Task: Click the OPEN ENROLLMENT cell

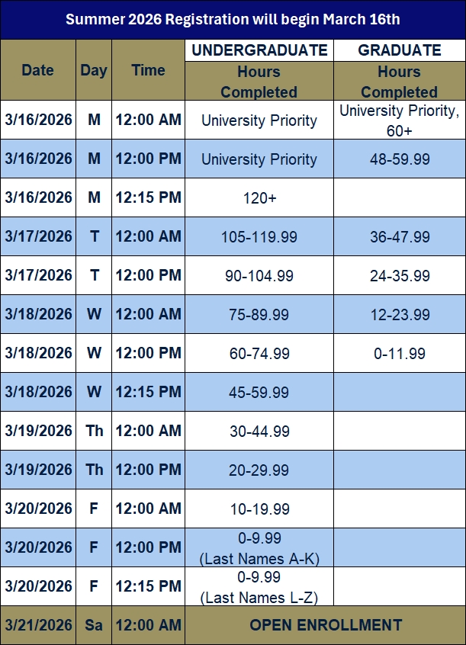Action: pos(326,625)
